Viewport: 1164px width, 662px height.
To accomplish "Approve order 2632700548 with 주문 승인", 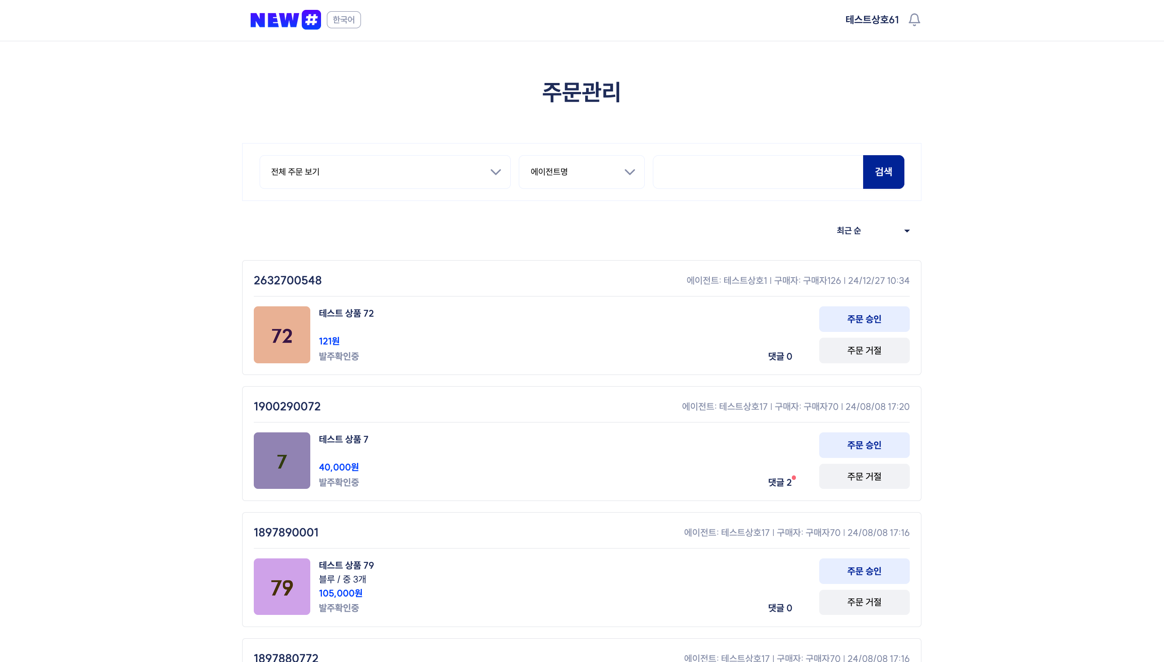I will pos(864,319).
